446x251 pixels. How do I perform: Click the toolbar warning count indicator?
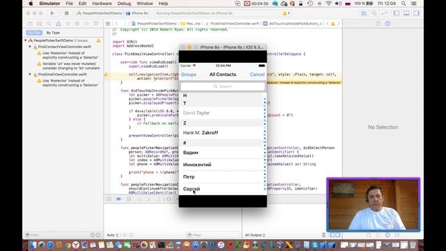tap(286, 13)
